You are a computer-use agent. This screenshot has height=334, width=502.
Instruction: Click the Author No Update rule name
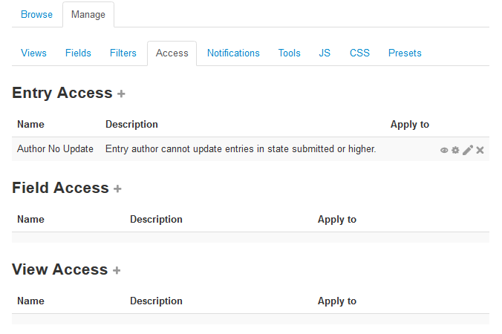(x=55, y=149)
